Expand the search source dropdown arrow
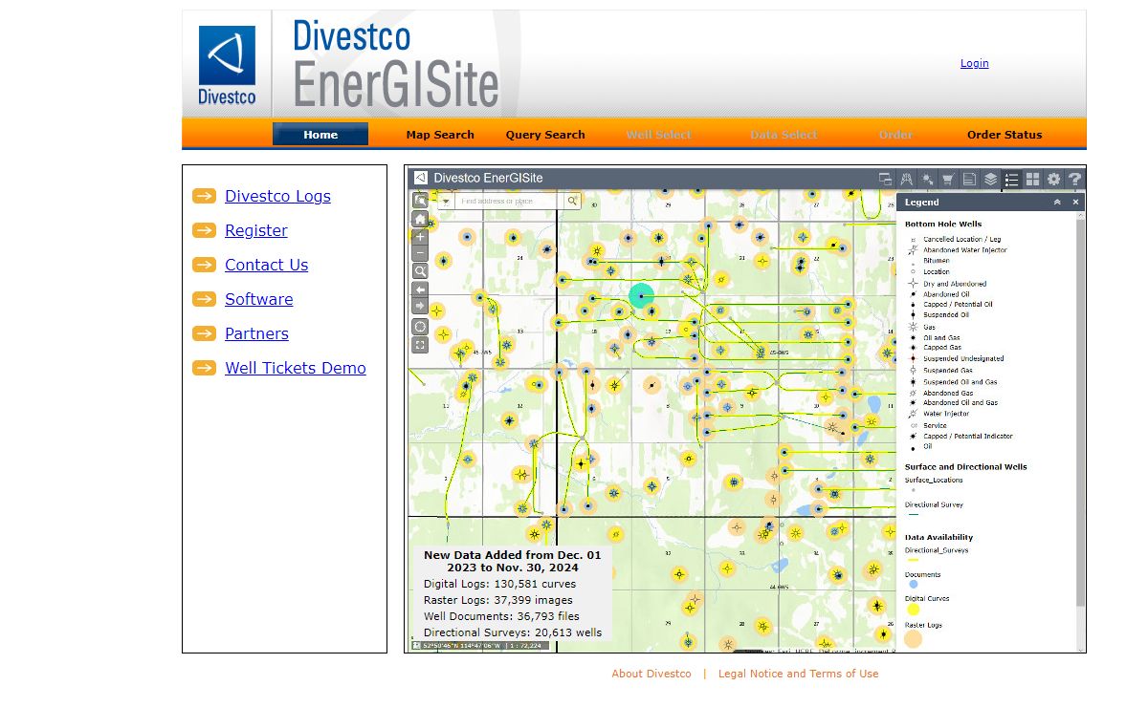The height and width of the screenshot is (707, 1148). click(446, 202)
